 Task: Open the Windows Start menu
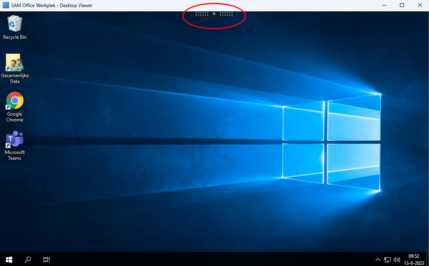[x=9, y=259]
